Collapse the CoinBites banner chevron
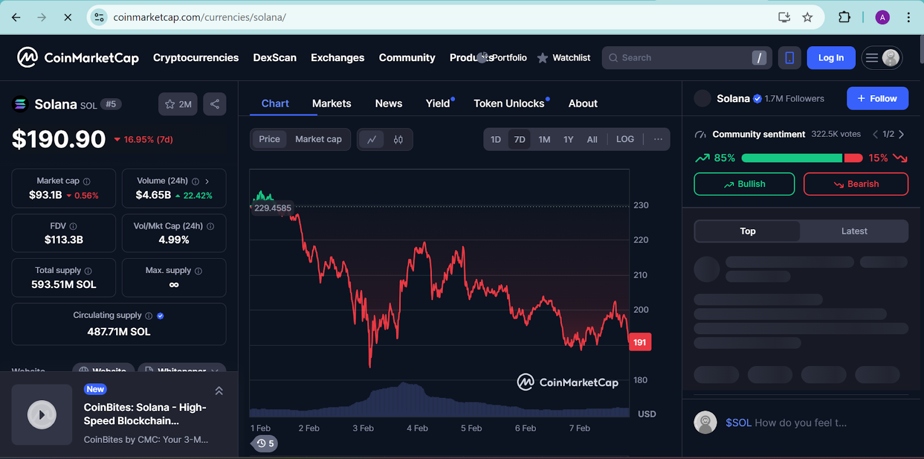The image size is (924, 459). [x=219, y=391]
